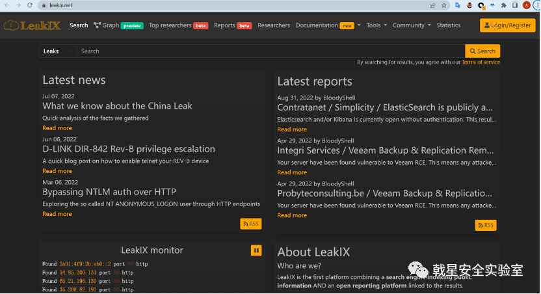
Task: Expand the Tools dropdown menu
Action: pos(376,25)
